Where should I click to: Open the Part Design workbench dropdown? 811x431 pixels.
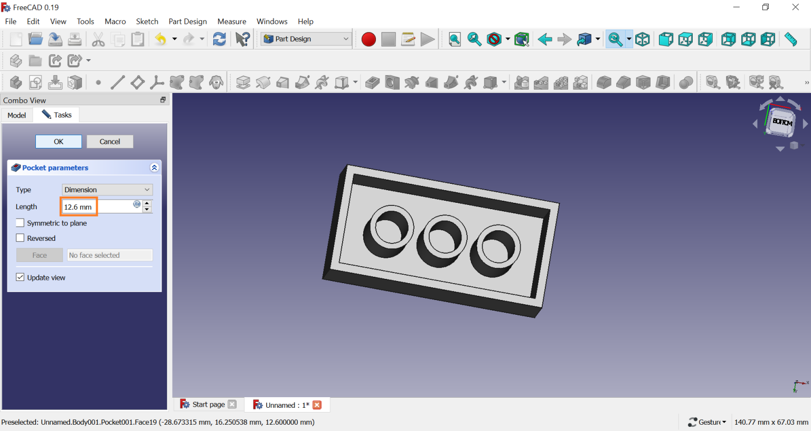(x=306, y=39)
